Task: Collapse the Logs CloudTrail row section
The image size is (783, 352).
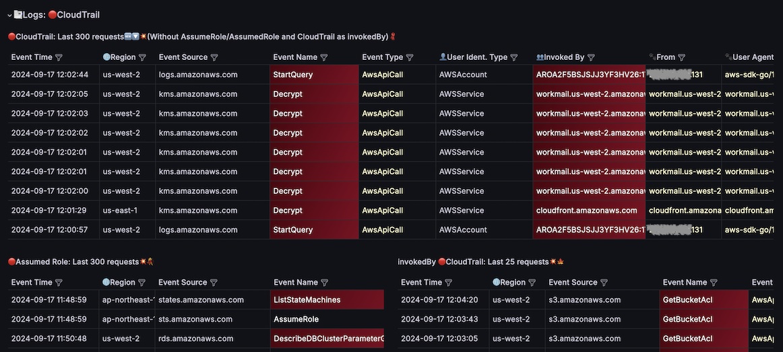Action: [x=9, y=15]
